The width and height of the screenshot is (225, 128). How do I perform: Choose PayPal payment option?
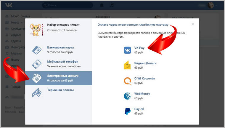click(134, 111)
